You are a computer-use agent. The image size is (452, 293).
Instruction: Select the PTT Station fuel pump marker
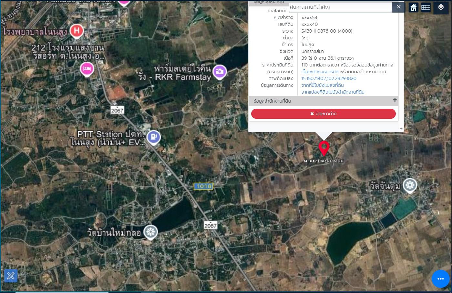[154, 137]
